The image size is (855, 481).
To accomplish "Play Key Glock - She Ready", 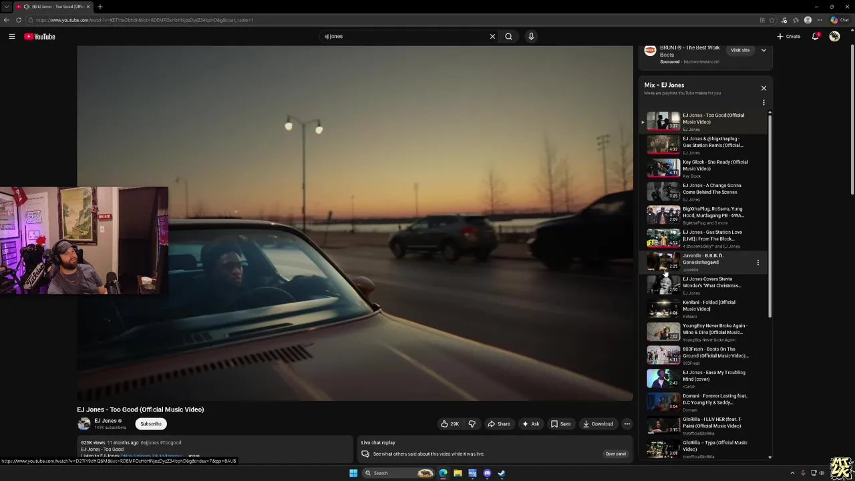I will pyautogui.click(x=705, y=168).
